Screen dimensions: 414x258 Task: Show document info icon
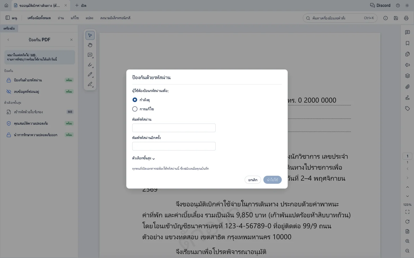point(386,18)
